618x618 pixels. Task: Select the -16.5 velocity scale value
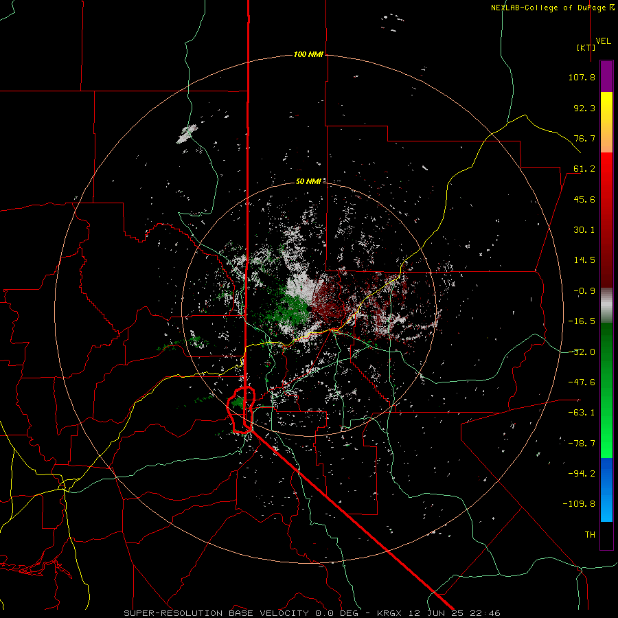pyautogui.click(x=582, y=321)
